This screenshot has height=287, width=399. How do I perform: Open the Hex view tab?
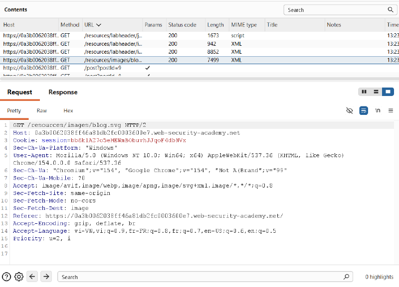(x=68, y=110)
